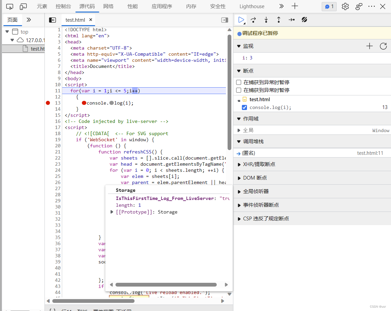This screenshot has height=311, width=391.
Task: Hide the navigator pane icon
Action: (x=52, y=20)
